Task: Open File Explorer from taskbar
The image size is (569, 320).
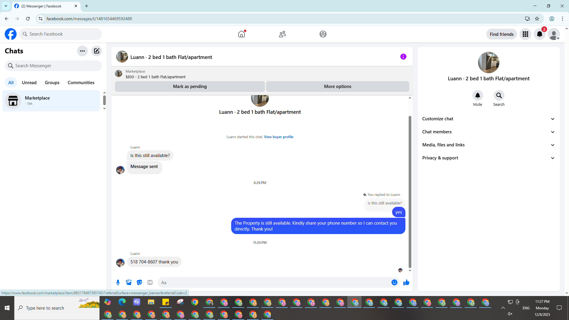Action: [x=151, y=302]
